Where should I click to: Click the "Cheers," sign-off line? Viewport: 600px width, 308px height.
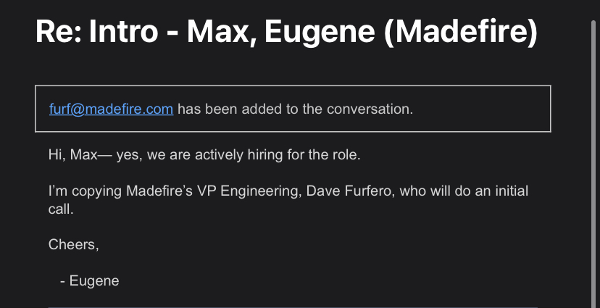73,244
